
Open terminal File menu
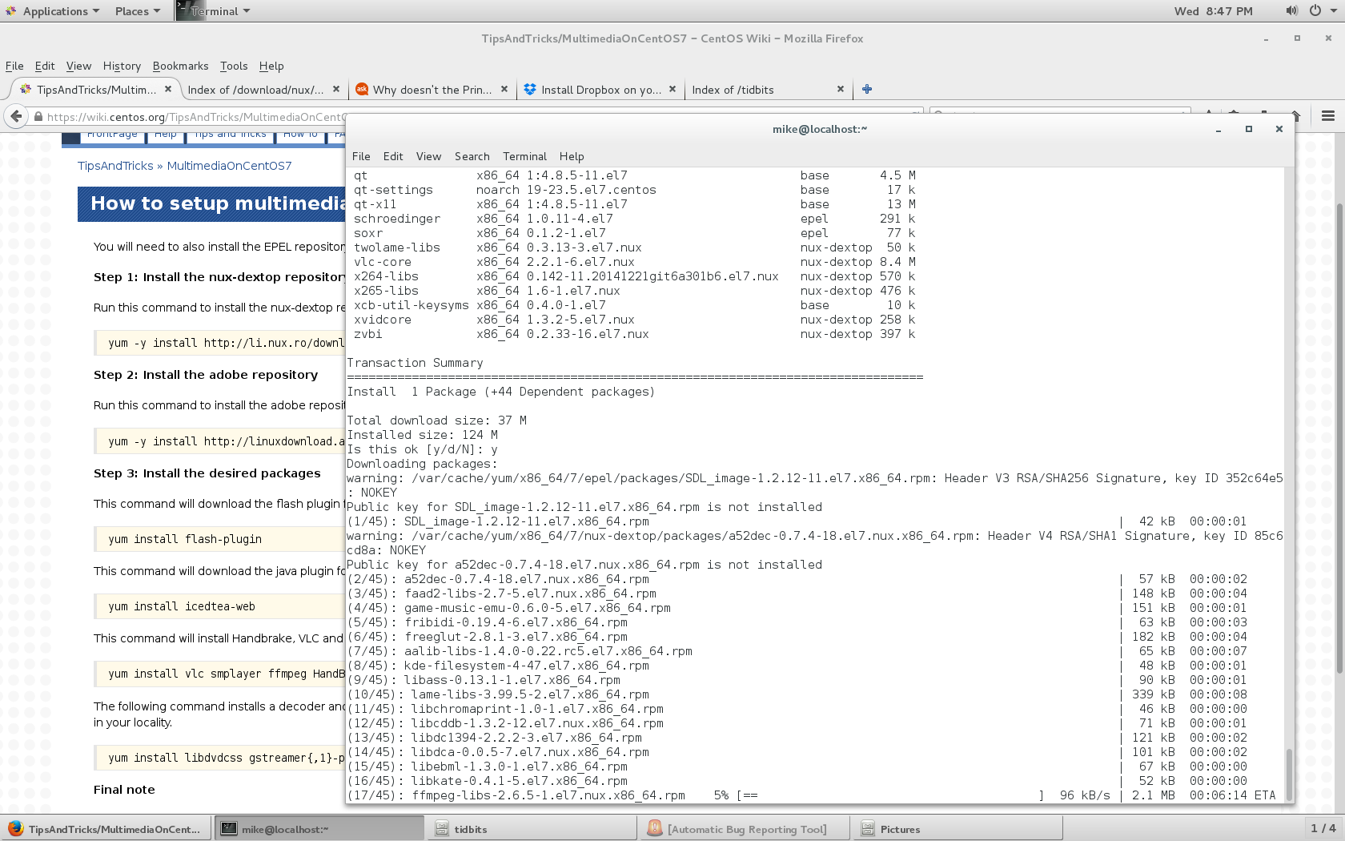coord(361,156)
